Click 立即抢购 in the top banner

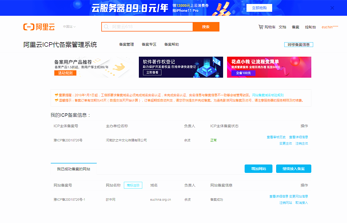(259, 8)
